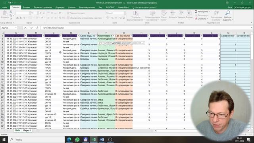
Task: Click the Ribbon display options icon in title bar
Action: 227,3
